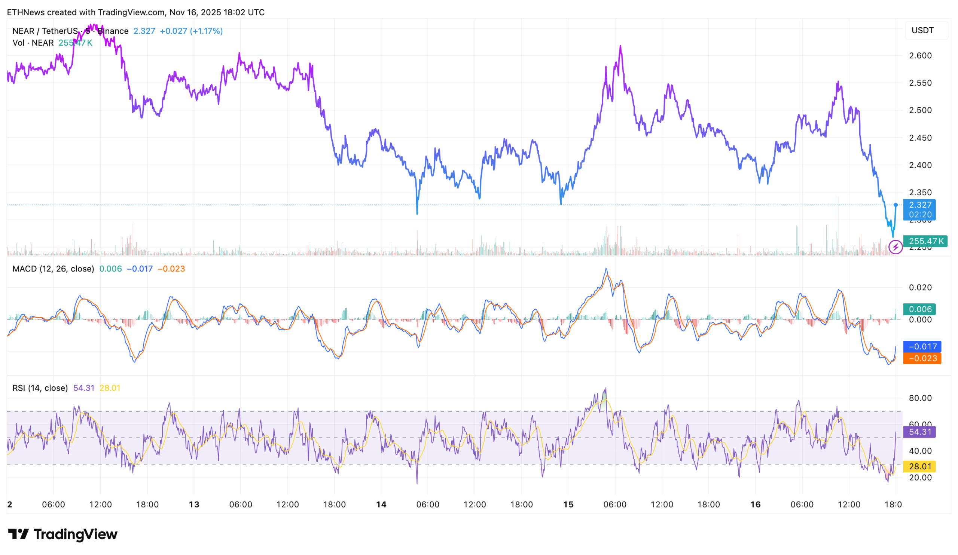
Task: Click the purple lightning bolt icon
Action: coord(895,247)
